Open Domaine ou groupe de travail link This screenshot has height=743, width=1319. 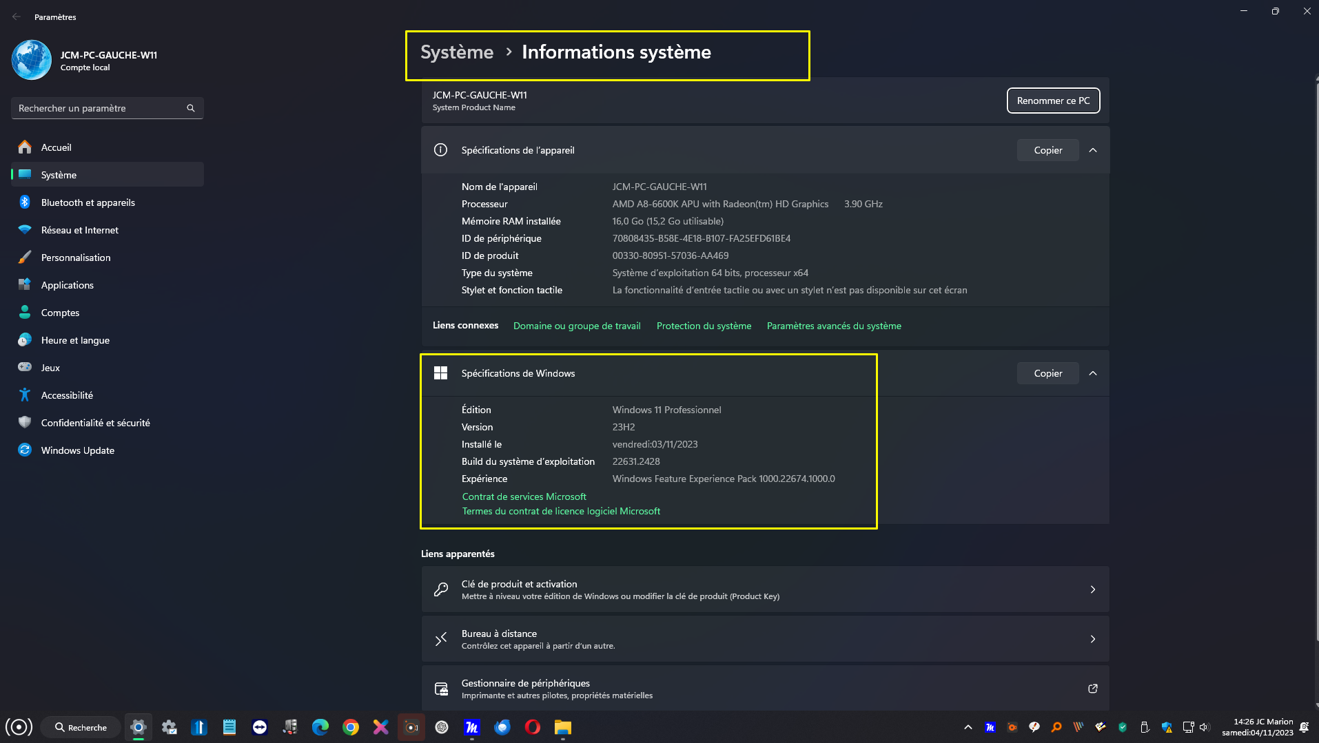pos(577,326)
